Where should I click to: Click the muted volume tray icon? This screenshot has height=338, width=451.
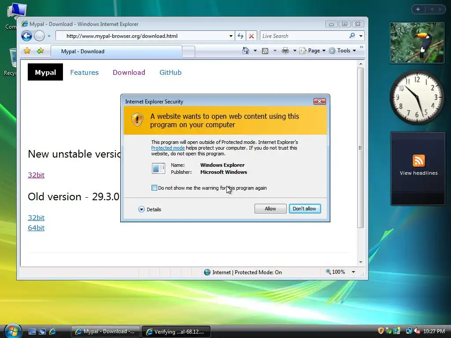(417, 331)
